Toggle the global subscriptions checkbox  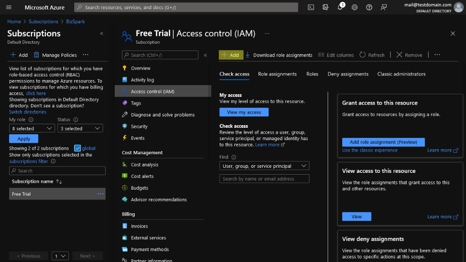pyautogui.click(x=77, y=148)
